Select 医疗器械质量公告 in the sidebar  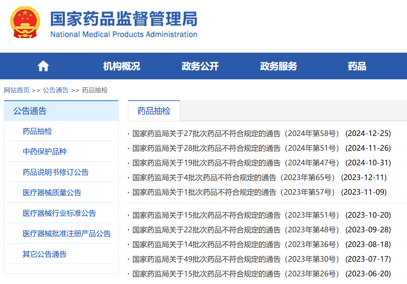tap(52, 193)
